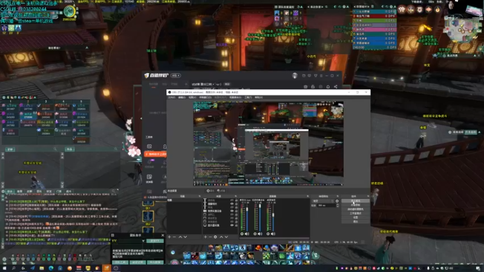Open the scene transition type dropdown (渐变)
The width and height of the screenshot is (484, 272).
pyautogui.click(x=324, y=201)
